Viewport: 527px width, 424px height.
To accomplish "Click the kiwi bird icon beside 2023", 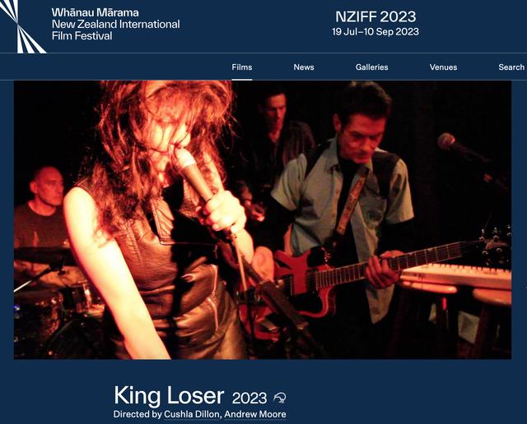I will coord(280,398).
